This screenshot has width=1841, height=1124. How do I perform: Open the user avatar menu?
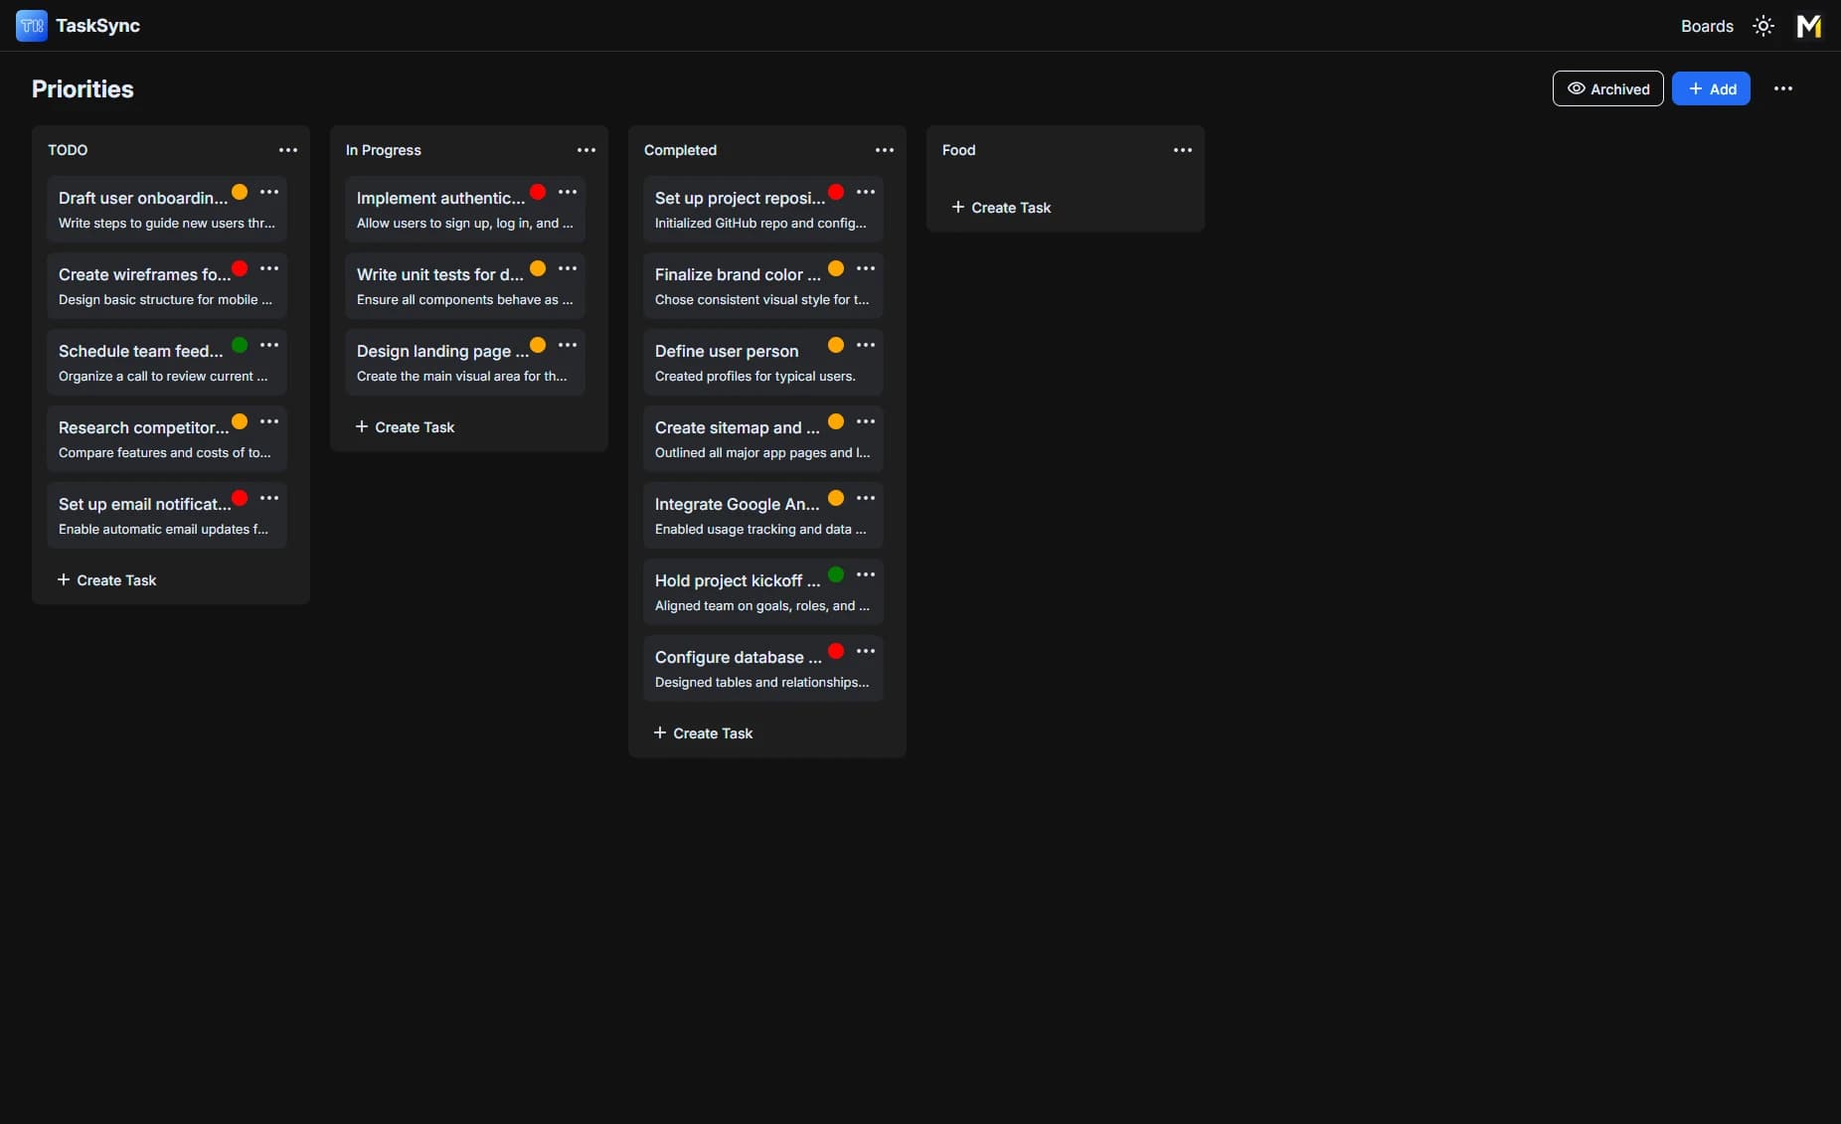(1808, 26)
